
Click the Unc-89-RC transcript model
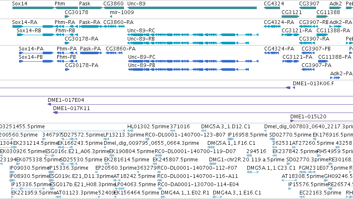pyautogui.click(x=193, y=35)
